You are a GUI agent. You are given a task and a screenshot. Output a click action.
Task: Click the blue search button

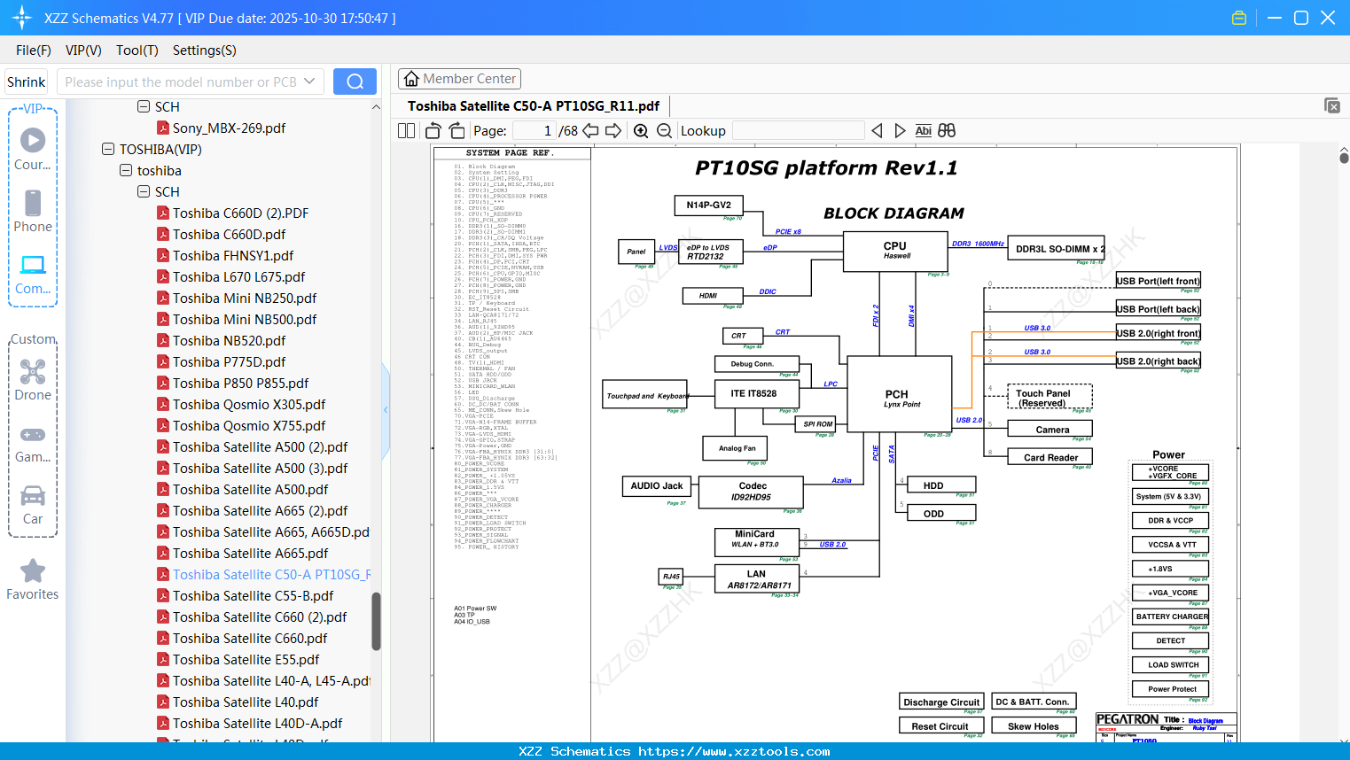coord(355,81)
